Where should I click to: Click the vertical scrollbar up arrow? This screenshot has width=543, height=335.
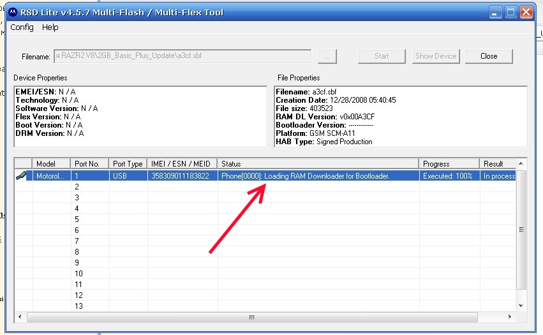[x=521, y=163]
